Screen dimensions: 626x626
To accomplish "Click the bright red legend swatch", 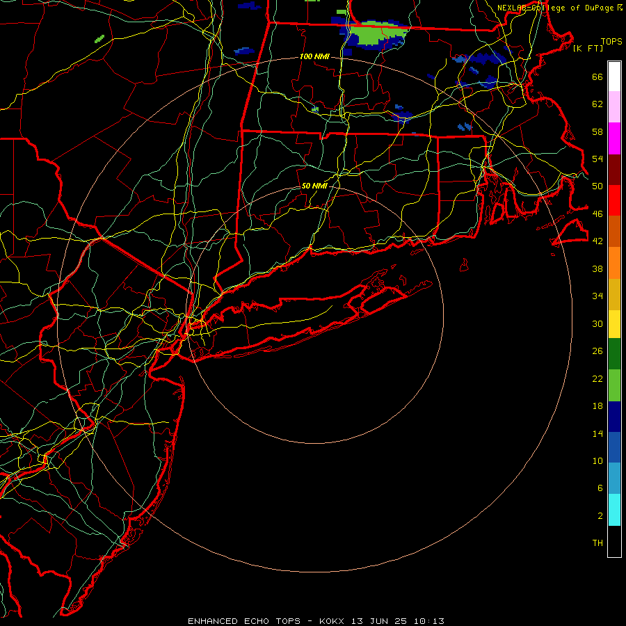I will tap(614, 200).
